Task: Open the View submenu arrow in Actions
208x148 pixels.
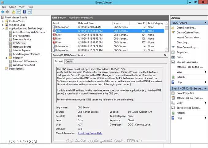Action: (x=206, y=72)
